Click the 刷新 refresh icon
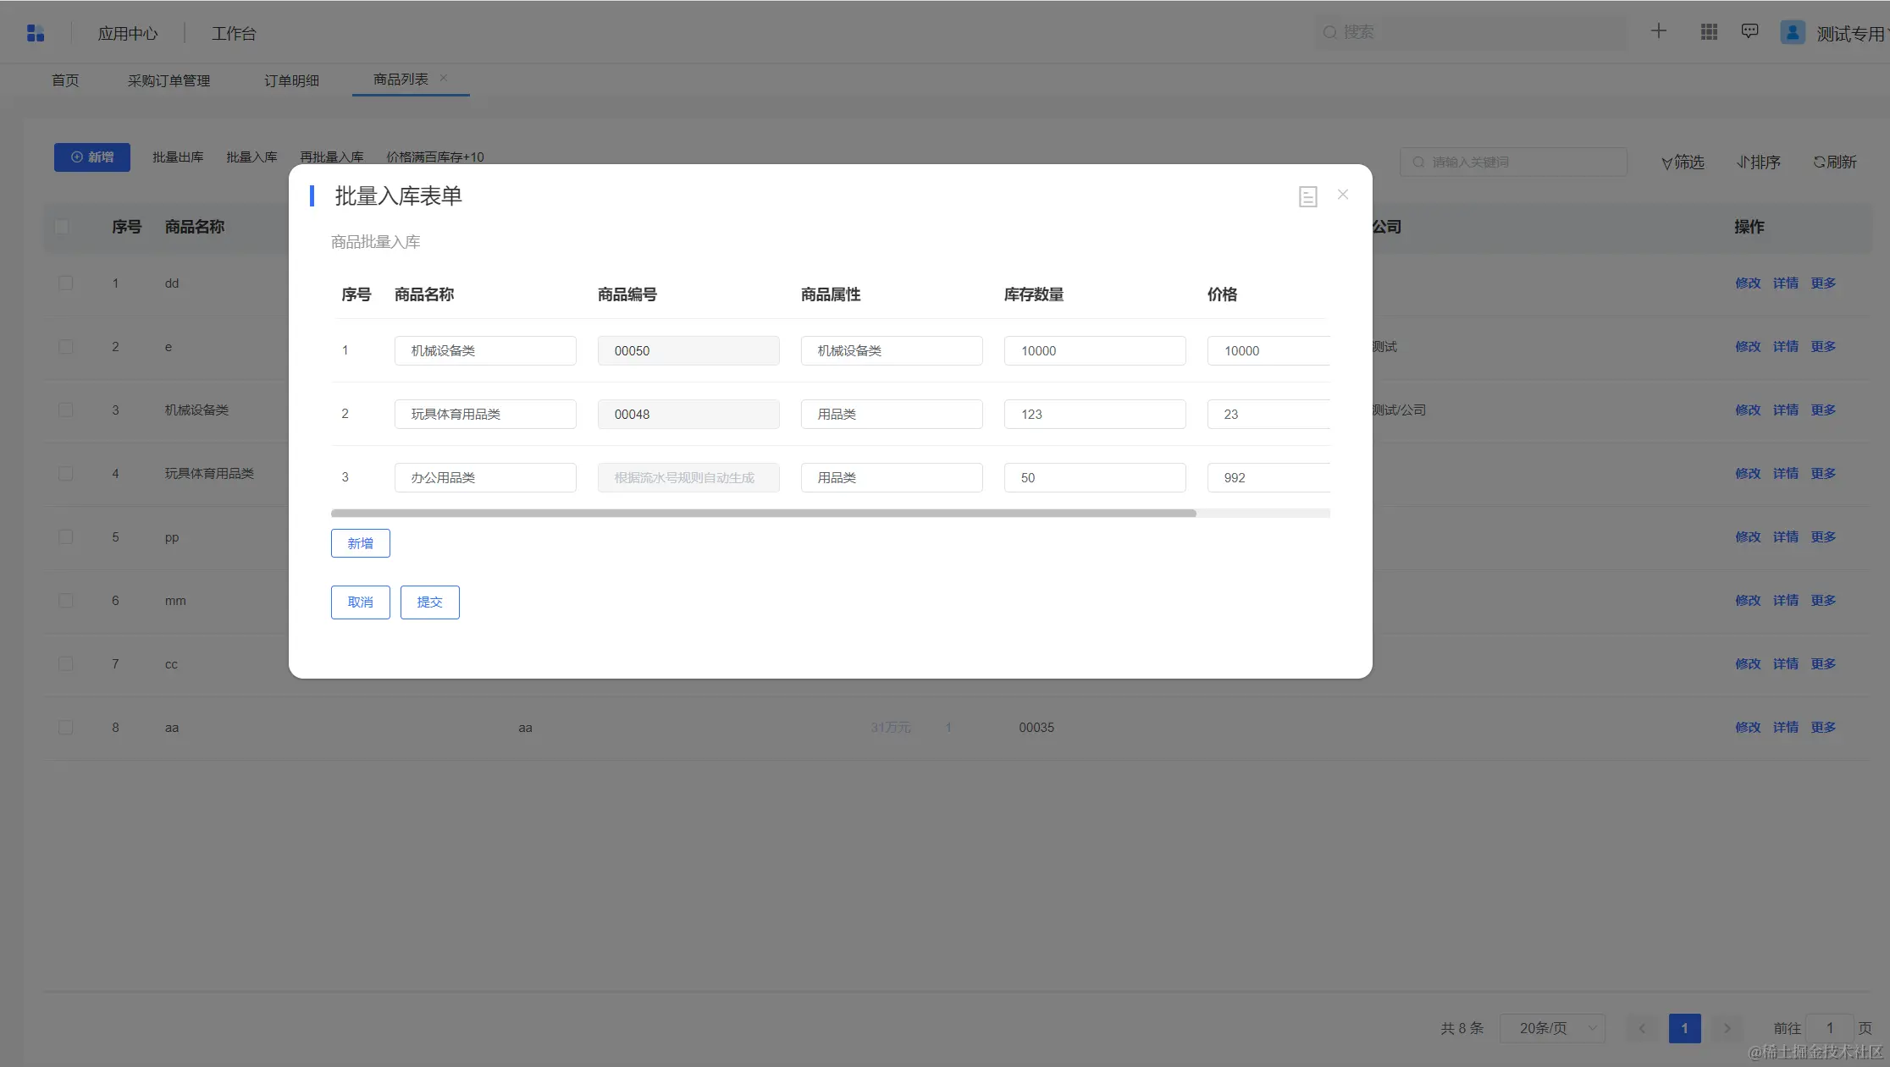The image size is (1890, 1067). click(x=1819, y=162)
